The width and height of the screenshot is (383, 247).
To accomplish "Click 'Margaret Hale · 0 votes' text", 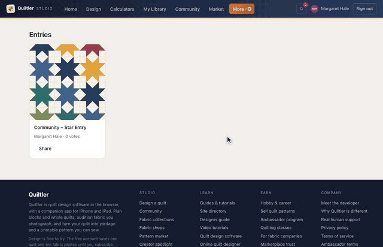I will tap(57, 136).
